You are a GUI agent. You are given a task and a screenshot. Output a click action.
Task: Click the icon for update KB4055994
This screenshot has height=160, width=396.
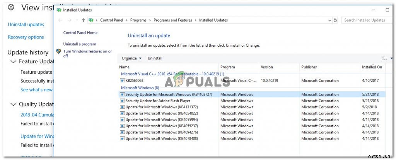click(122, 120)
